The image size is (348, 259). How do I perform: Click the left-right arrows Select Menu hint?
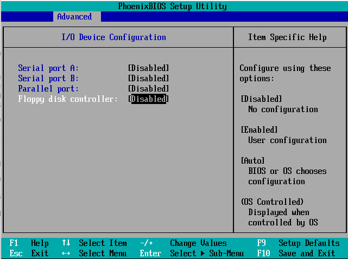tap(94, 253)
